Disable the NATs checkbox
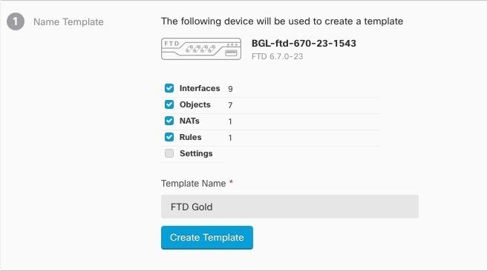 point(169,121)
